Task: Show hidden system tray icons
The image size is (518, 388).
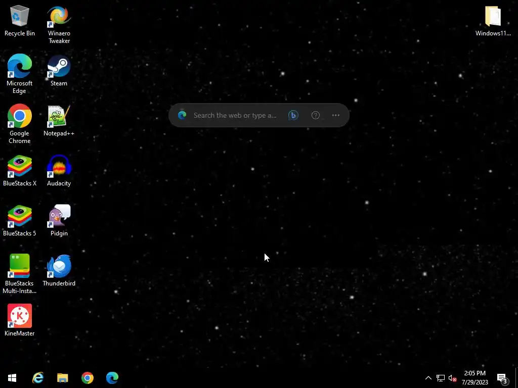Action: click(x=428, y=378)
